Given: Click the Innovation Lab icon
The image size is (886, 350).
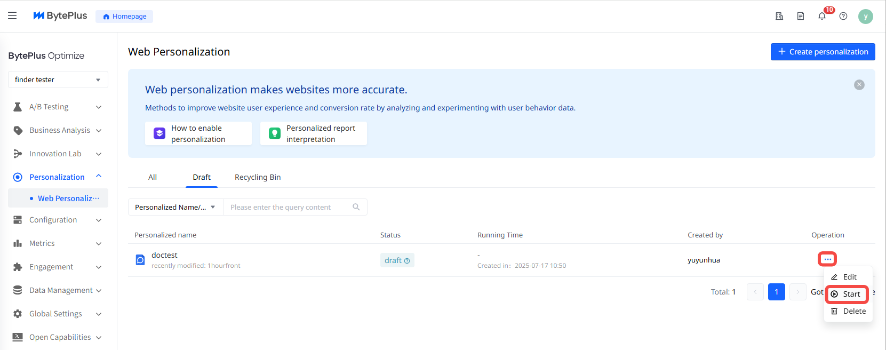Looking at the screenshot, I should coord(18,154).
